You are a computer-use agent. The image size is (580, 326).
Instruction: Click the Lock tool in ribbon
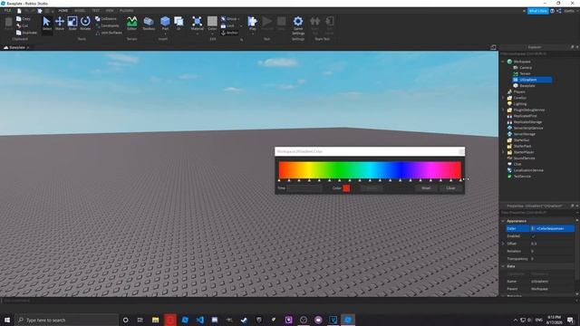(x=227, y=26)
